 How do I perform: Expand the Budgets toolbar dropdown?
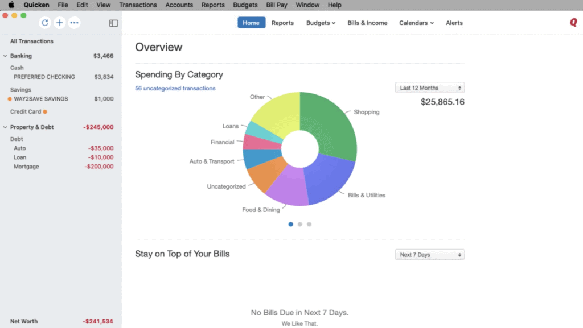[321, 23]
